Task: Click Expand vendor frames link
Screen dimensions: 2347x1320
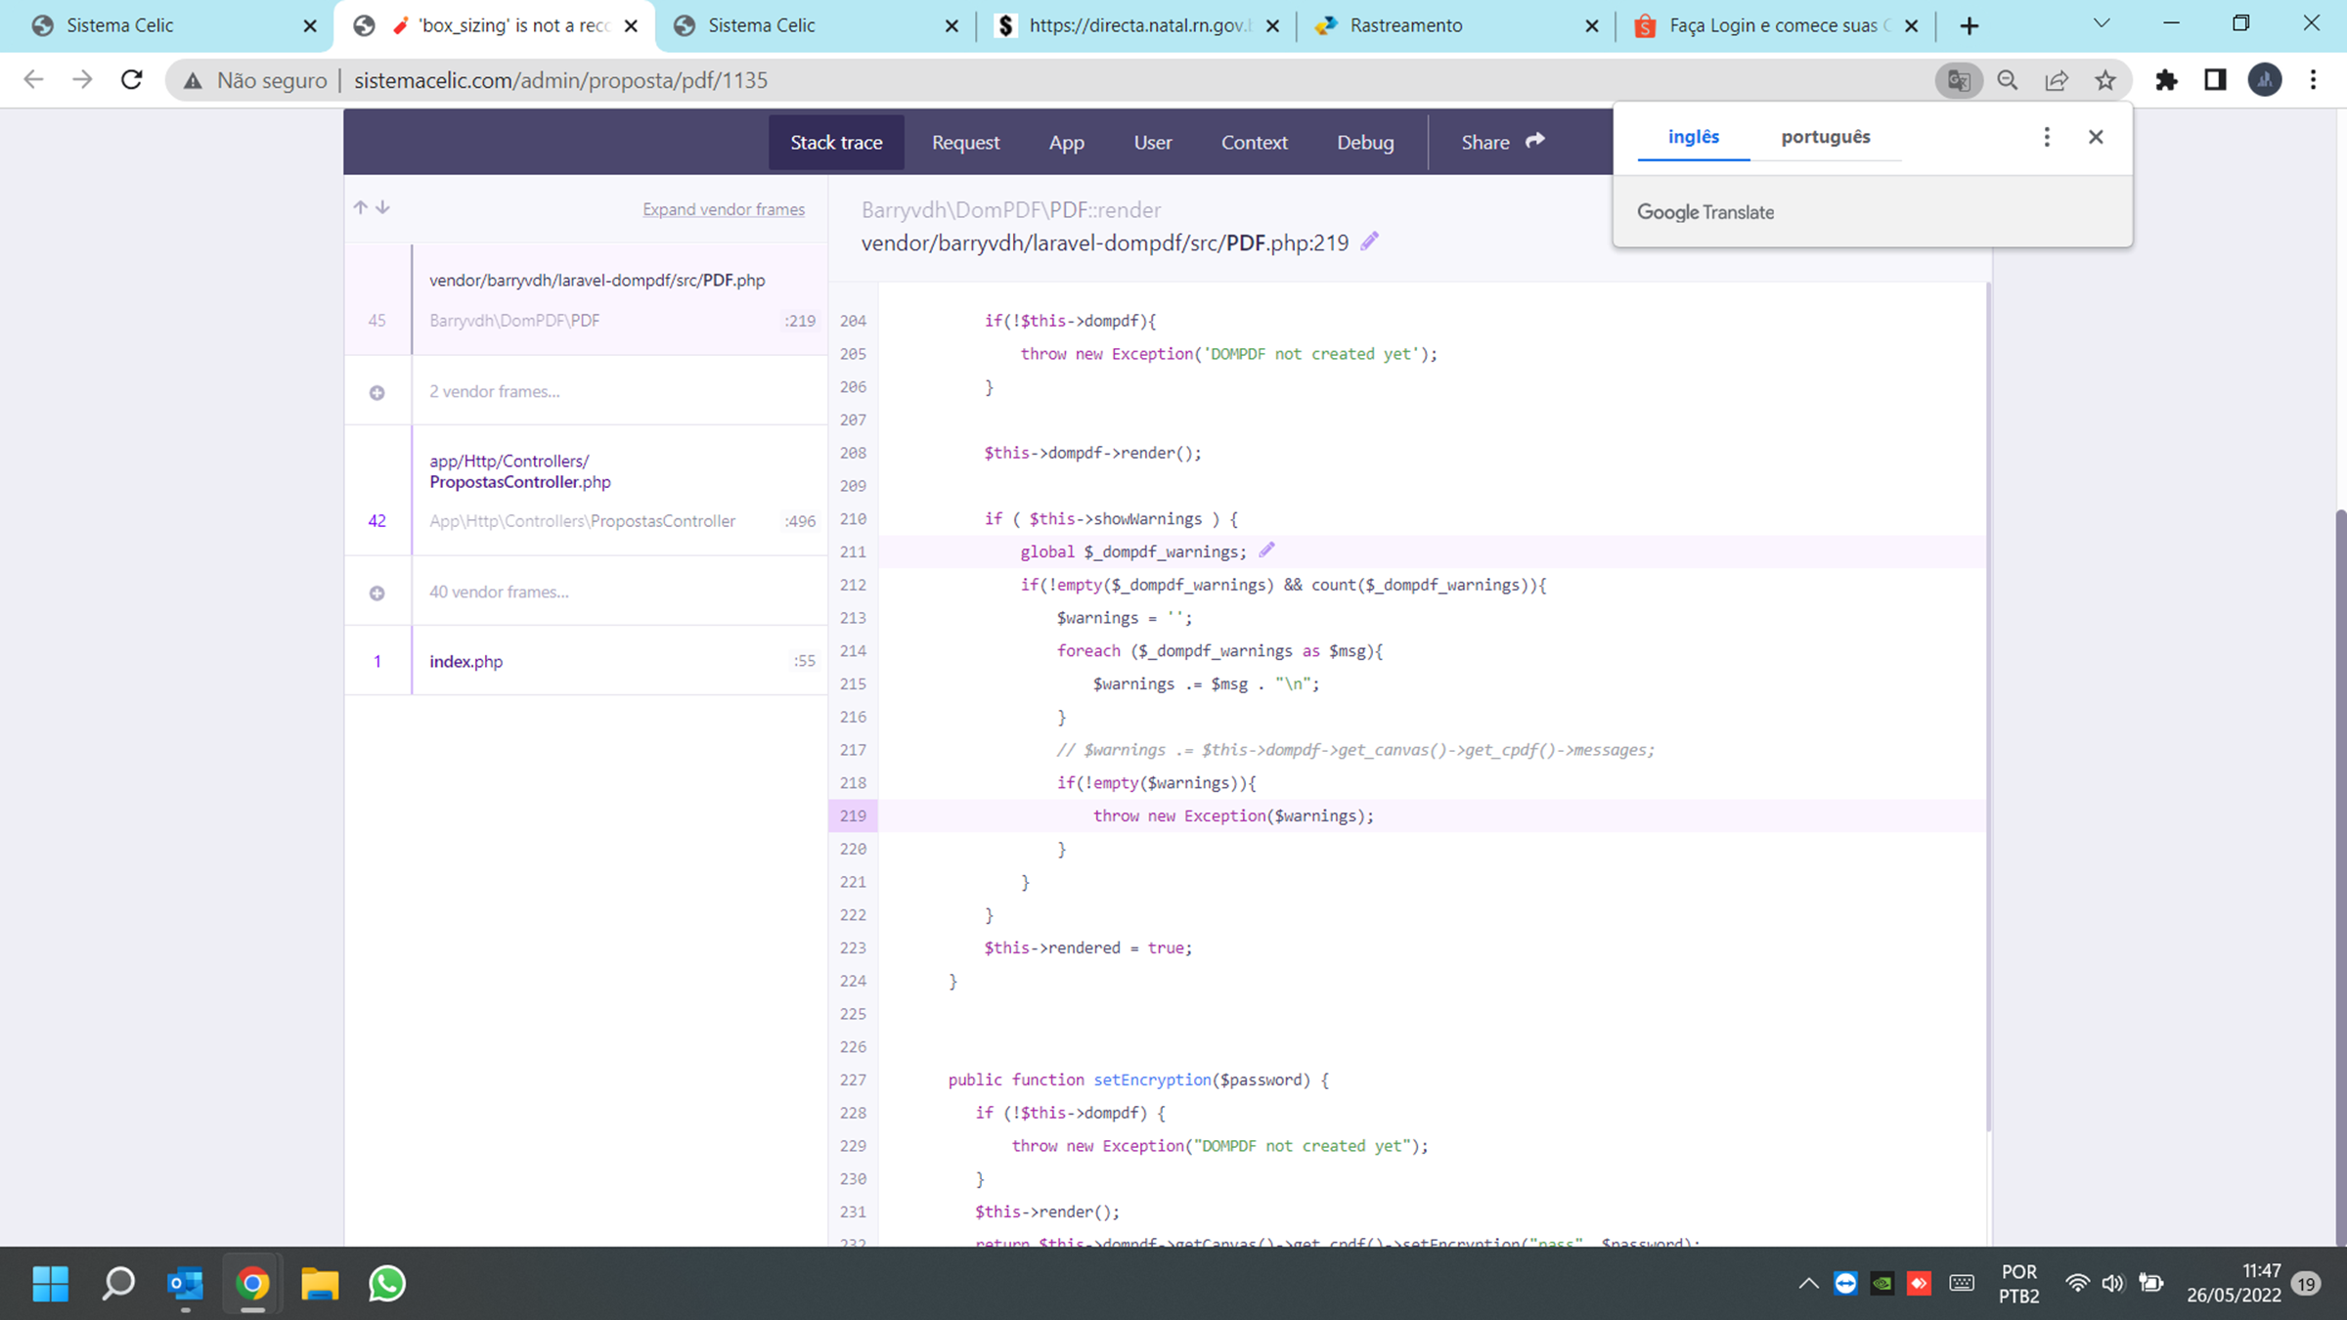Action: pos(724,209)
